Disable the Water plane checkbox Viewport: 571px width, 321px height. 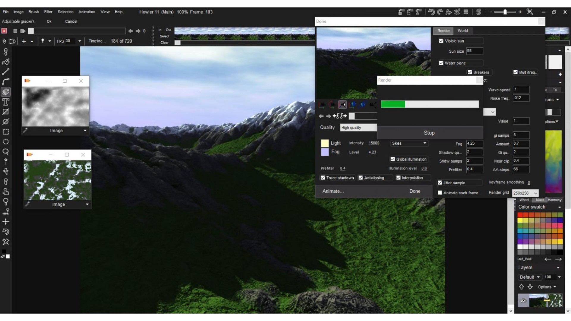pyautogui.click(x=441, y=63)
